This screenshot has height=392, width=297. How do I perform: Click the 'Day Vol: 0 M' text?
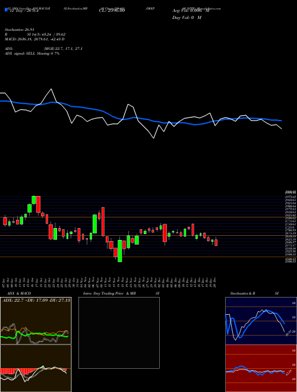pos(187,18)
